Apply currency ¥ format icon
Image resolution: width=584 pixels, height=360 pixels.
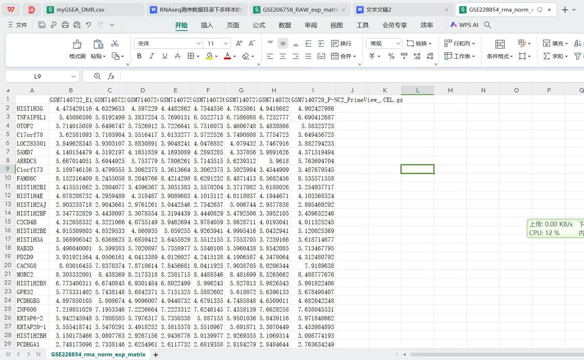tap(372, 56)
